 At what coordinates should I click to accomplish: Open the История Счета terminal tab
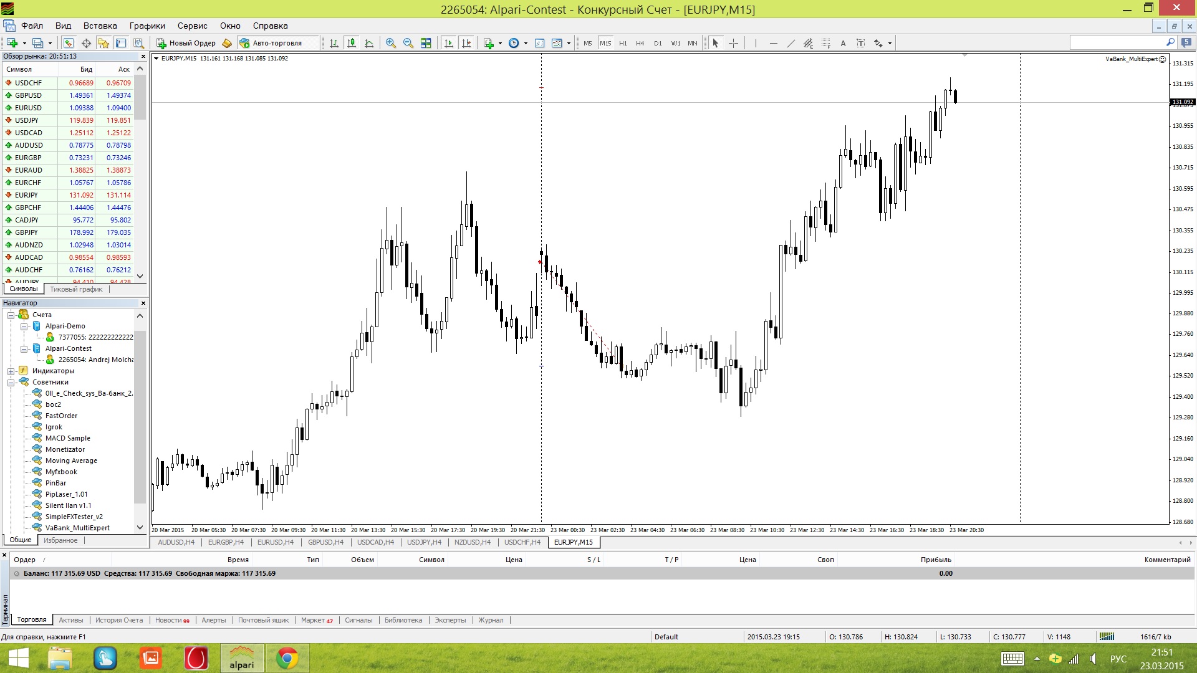(119, 620)
